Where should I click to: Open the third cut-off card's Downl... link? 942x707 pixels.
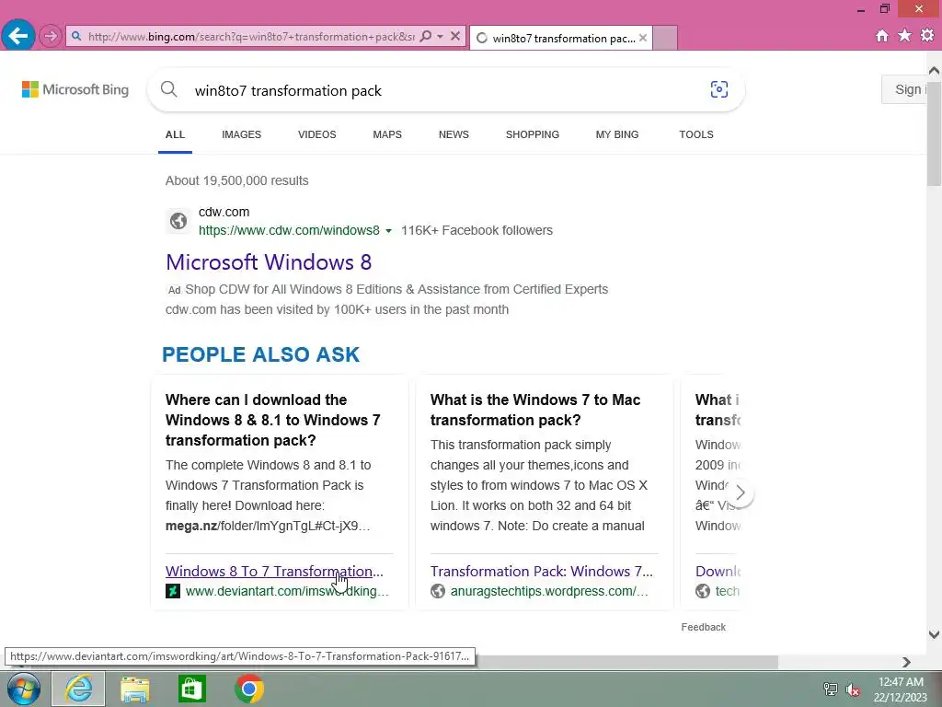pos(718,571)
